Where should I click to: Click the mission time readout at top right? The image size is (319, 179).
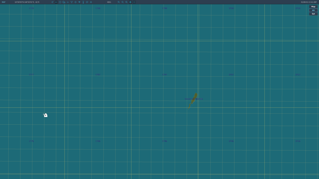pyautogui.click(x=308, y=2)
